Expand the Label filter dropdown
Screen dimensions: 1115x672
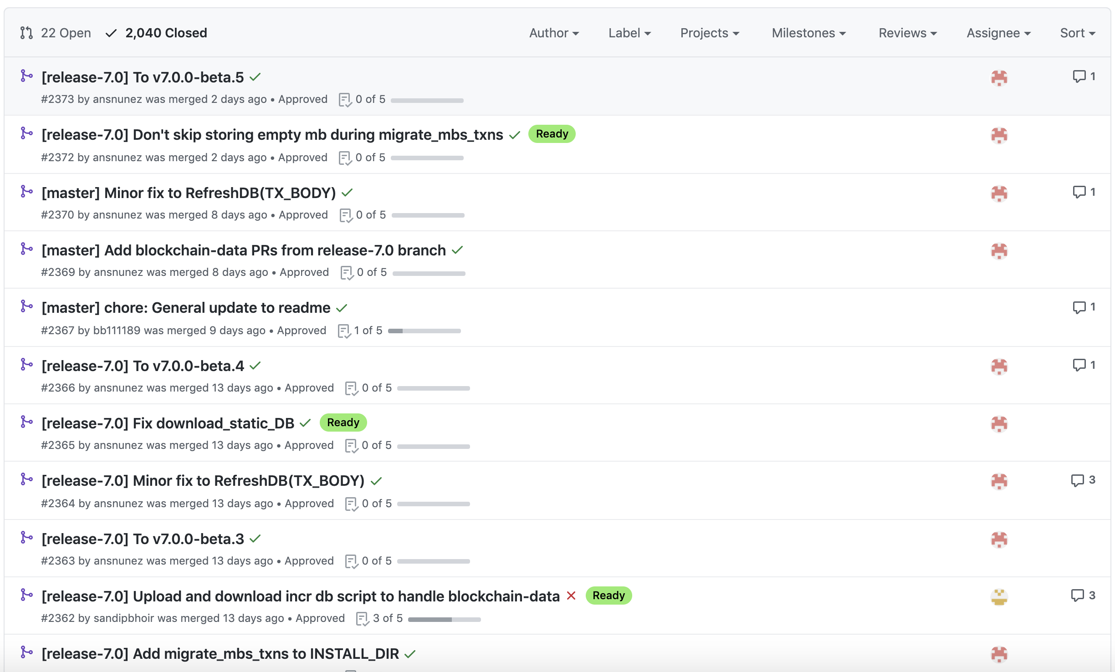(629, 33)
